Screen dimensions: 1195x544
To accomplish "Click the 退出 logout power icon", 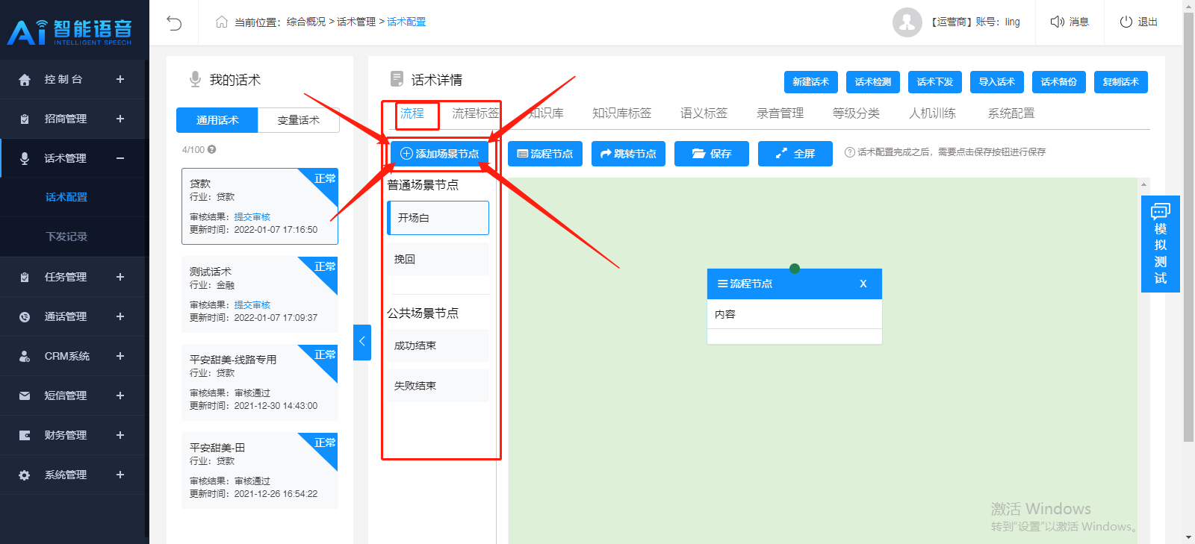I will pyautogui.click(x=1126, y=22).
